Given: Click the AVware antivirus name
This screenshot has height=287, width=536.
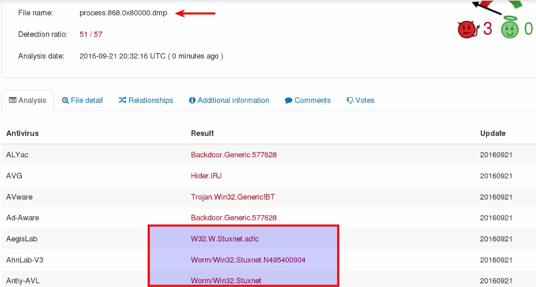Looking at the screenshot, I should (x=19, y=197).
